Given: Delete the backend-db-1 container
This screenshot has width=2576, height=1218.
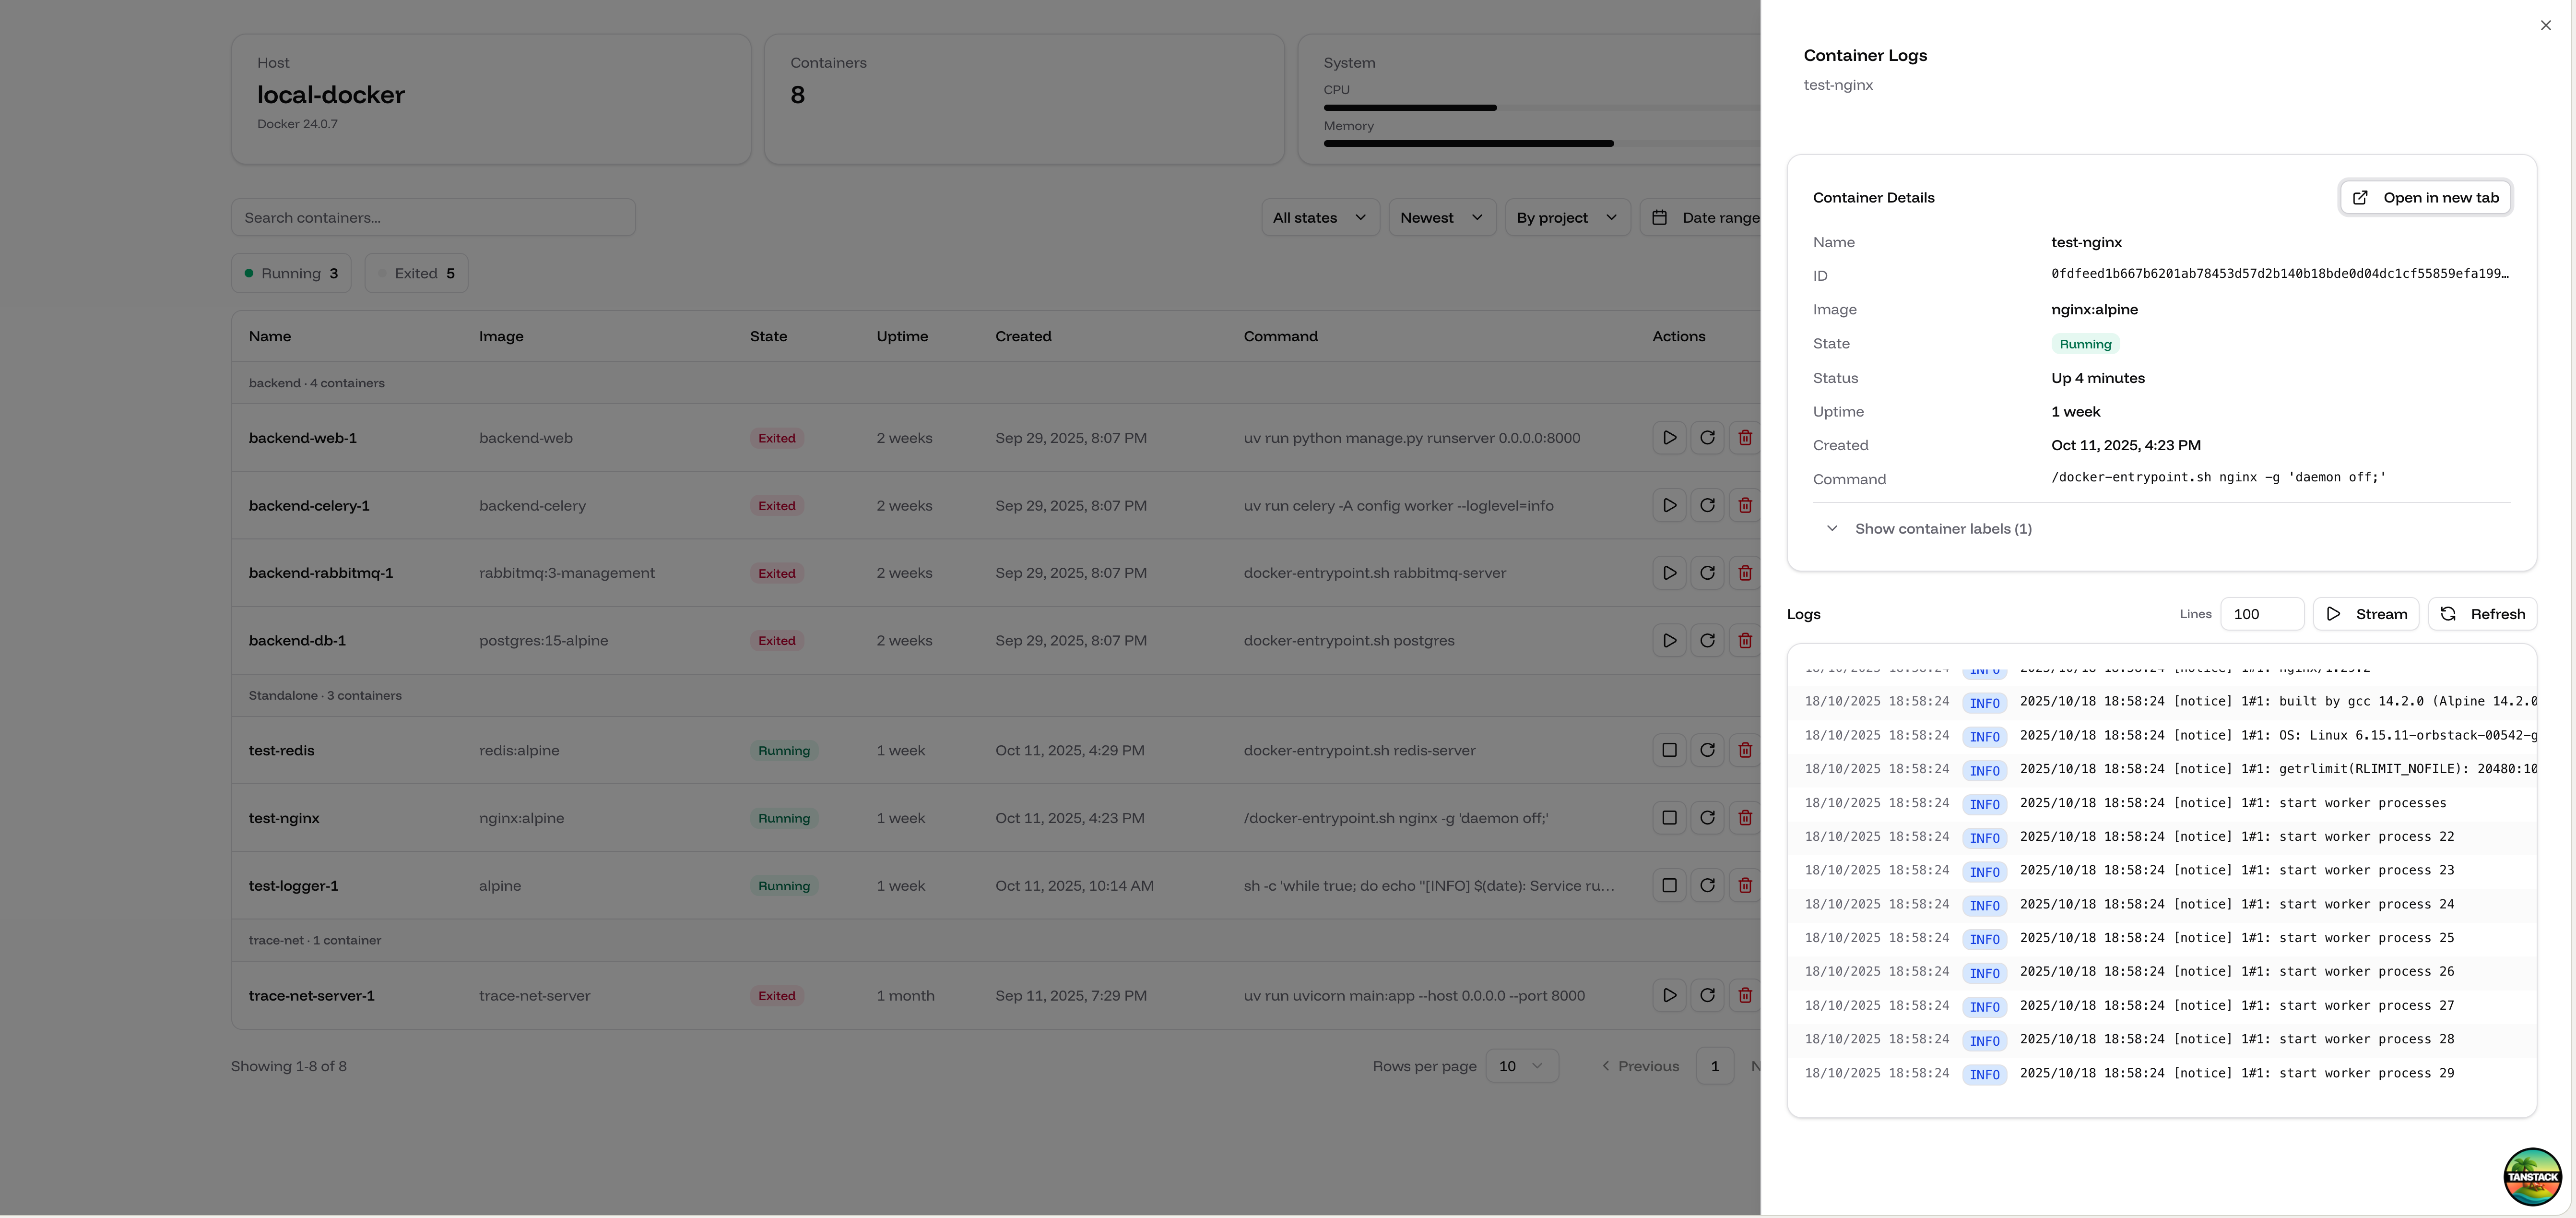Looking at the screenshot, I should point(1745,641).
